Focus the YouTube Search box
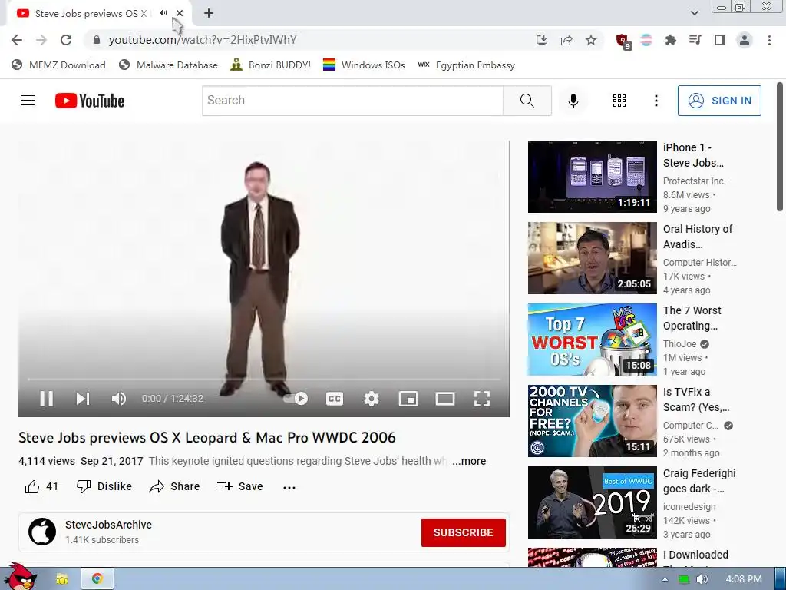Screen dimensions: 786x590 (353, 101)
